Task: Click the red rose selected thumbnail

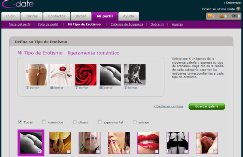Action: 86,75
